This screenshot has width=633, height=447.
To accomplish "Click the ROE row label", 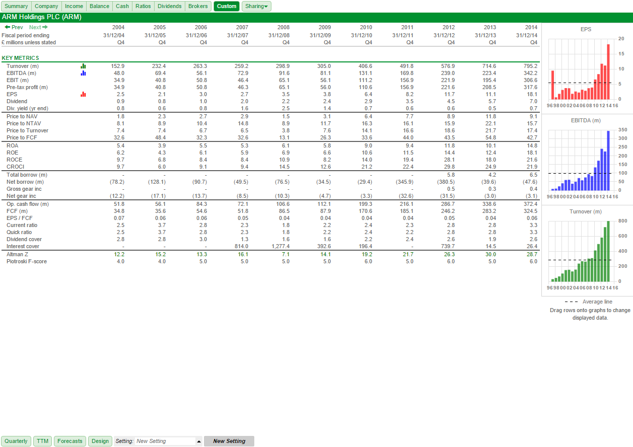I will pos(13,153).
